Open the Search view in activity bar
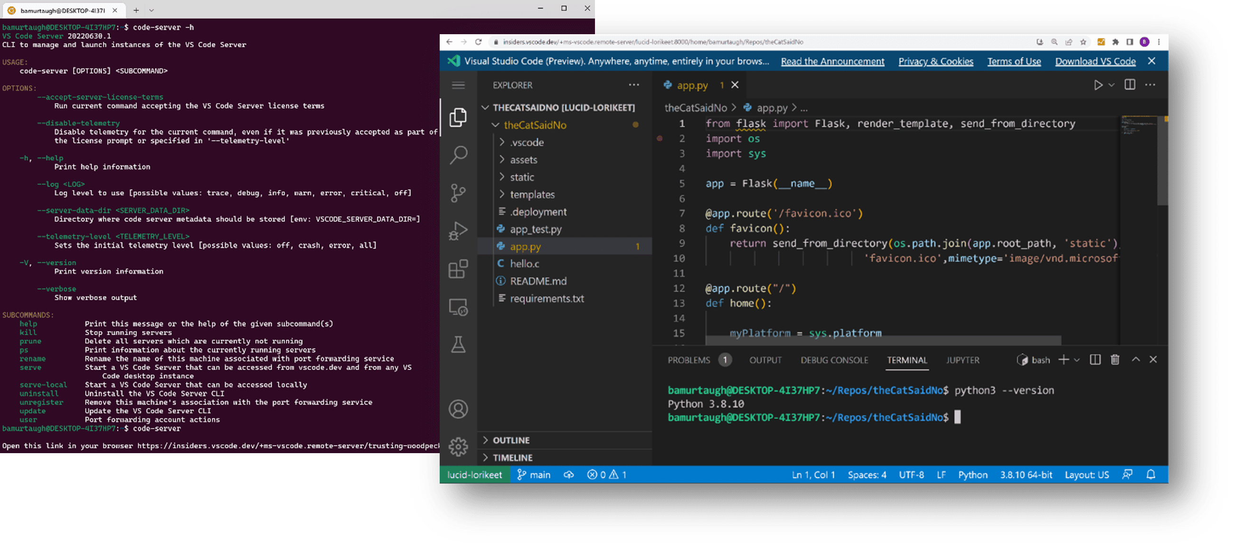 [x=458, y=155]
